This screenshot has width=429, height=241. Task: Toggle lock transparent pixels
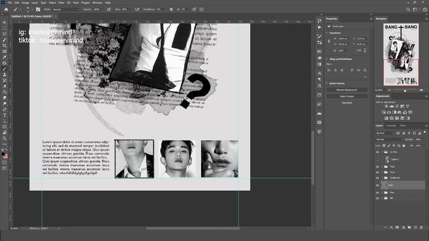384,146
